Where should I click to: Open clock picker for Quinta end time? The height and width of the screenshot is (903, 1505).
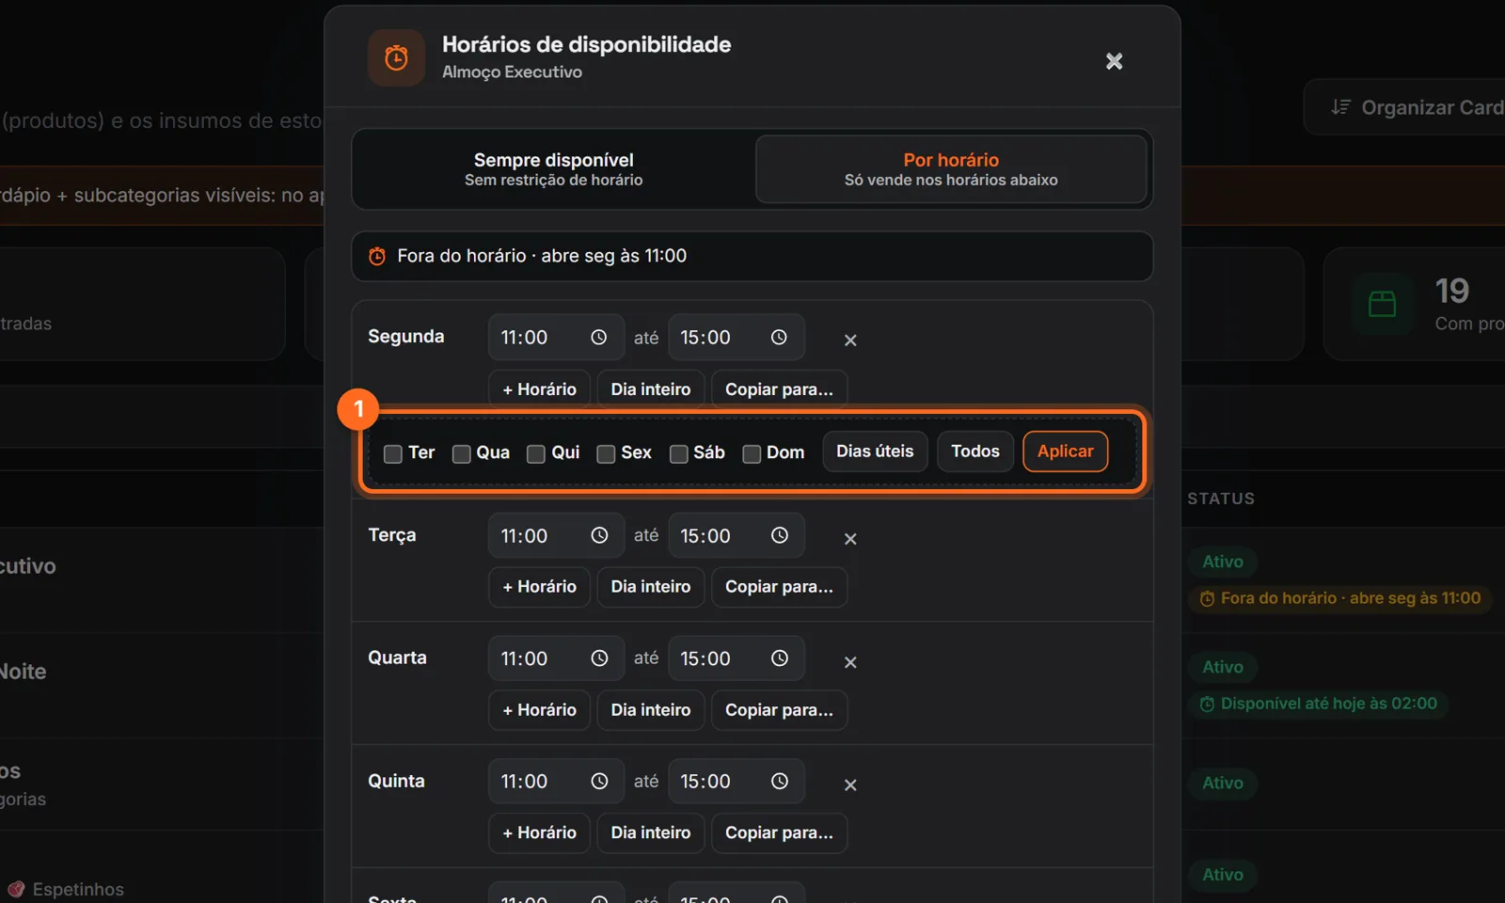pos(779,782)
